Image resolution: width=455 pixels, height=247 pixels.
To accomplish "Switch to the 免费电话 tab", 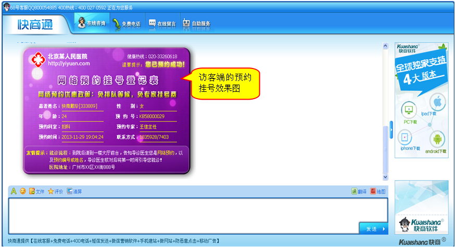I will tap(126, 24).
